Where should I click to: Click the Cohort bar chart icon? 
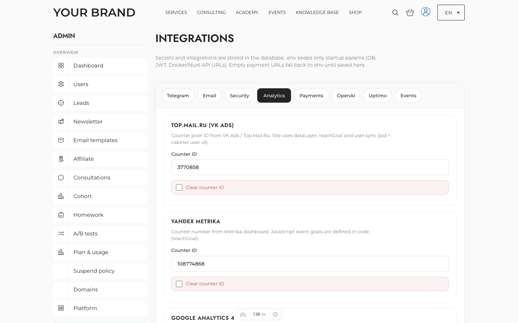pos(61,196)
